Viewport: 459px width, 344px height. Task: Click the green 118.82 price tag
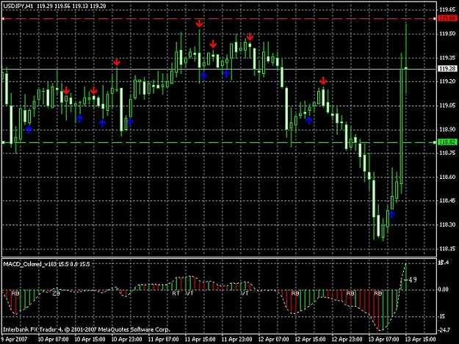coord(447,142)
